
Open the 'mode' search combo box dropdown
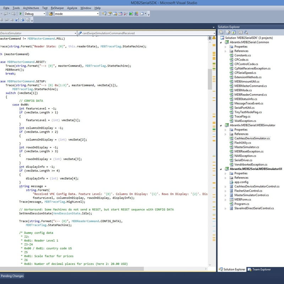point(97,14)
